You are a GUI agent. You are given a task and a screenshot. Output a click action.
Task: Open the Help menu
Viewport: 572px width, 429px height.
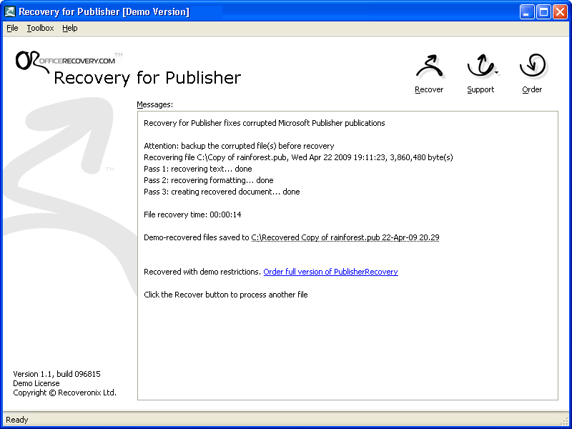[x=69, y=28]
